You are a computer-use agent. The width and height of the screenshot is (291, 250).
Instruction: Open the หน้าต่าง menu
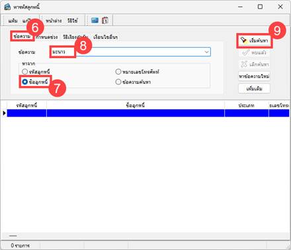(x=54, y=21)
